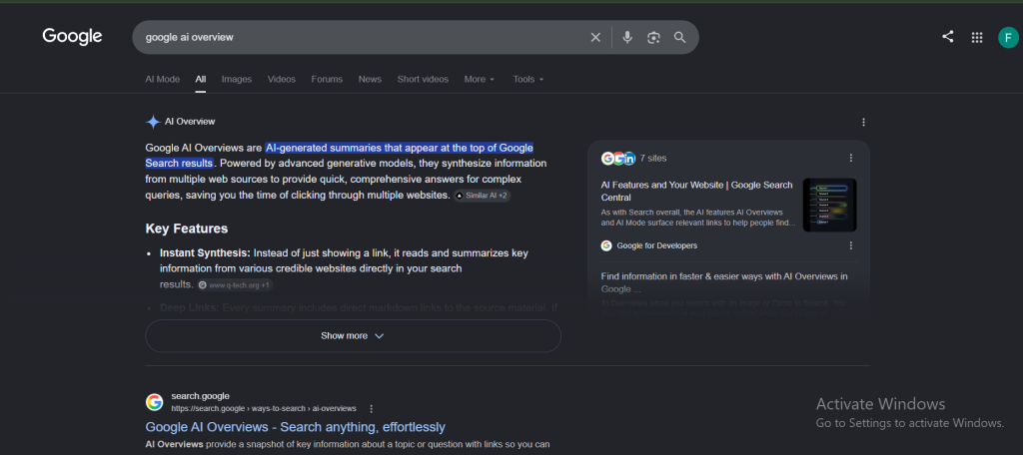1023x455 pixels.
Task: Click the share icon at top right
Action: [x=947, y=37]
